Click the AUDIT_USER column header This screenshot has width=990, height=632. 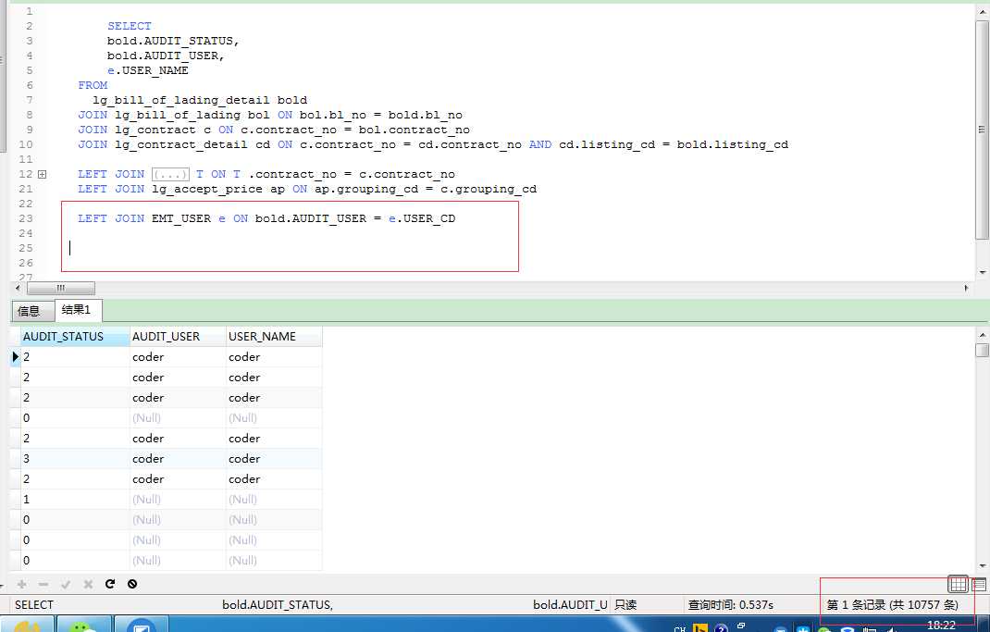[x=178, y=337]
